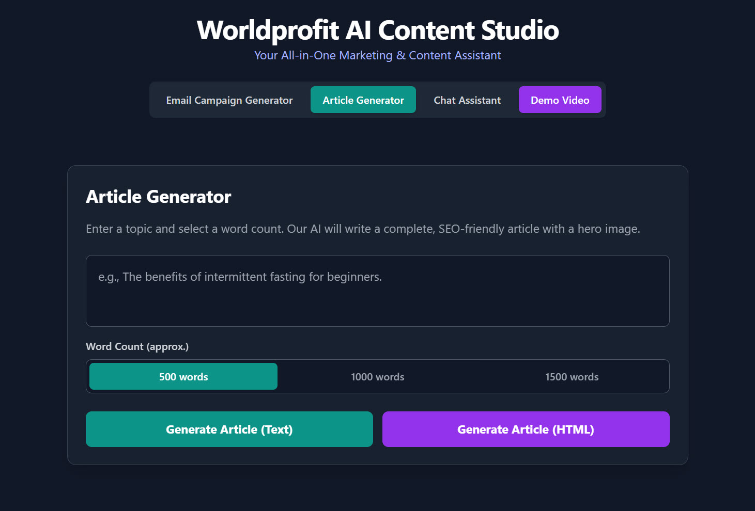Open the Chat Assistant tab
Screen dimensions: 755x511
click(467, 100)
